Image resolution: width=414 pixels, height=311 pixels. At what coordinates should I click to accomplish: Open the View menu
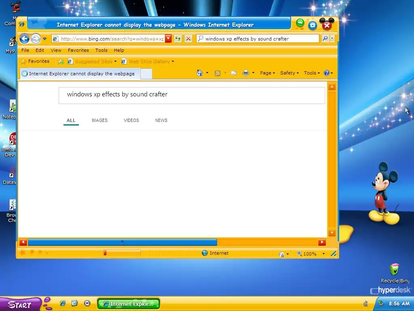coord(56,50)
